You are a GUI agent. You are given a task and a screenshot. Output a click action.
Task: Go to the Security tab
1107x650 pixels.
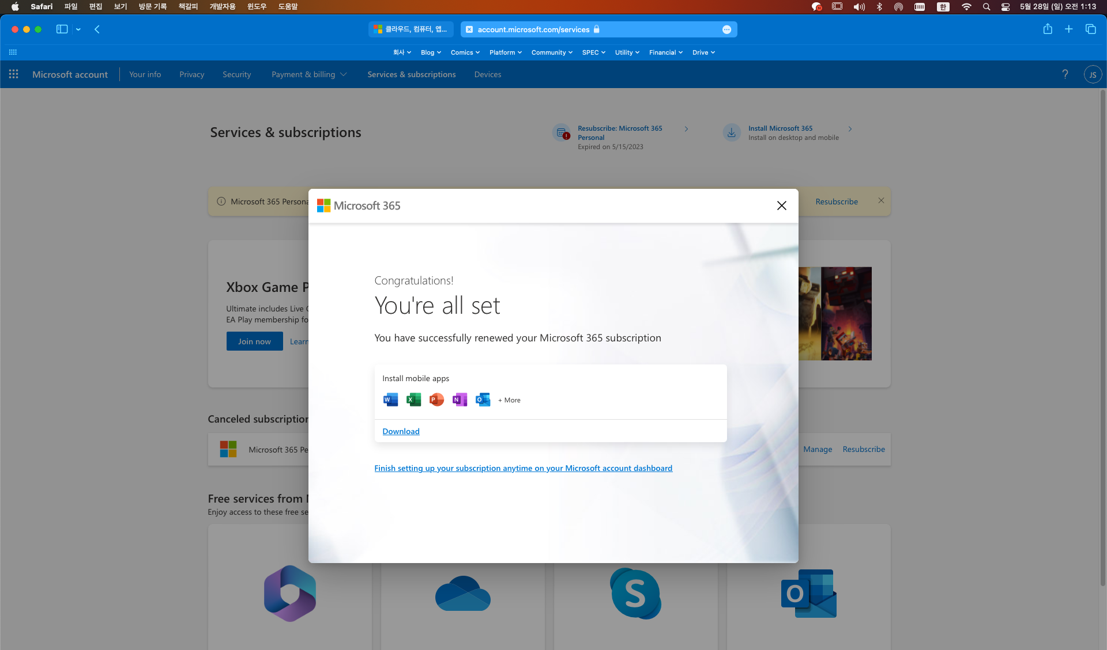(x=236, y=74)
